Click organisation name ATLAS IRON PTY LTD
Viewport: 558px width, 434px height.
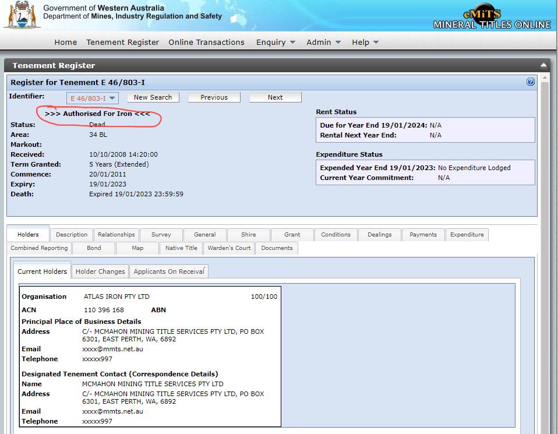coord(116,297)
